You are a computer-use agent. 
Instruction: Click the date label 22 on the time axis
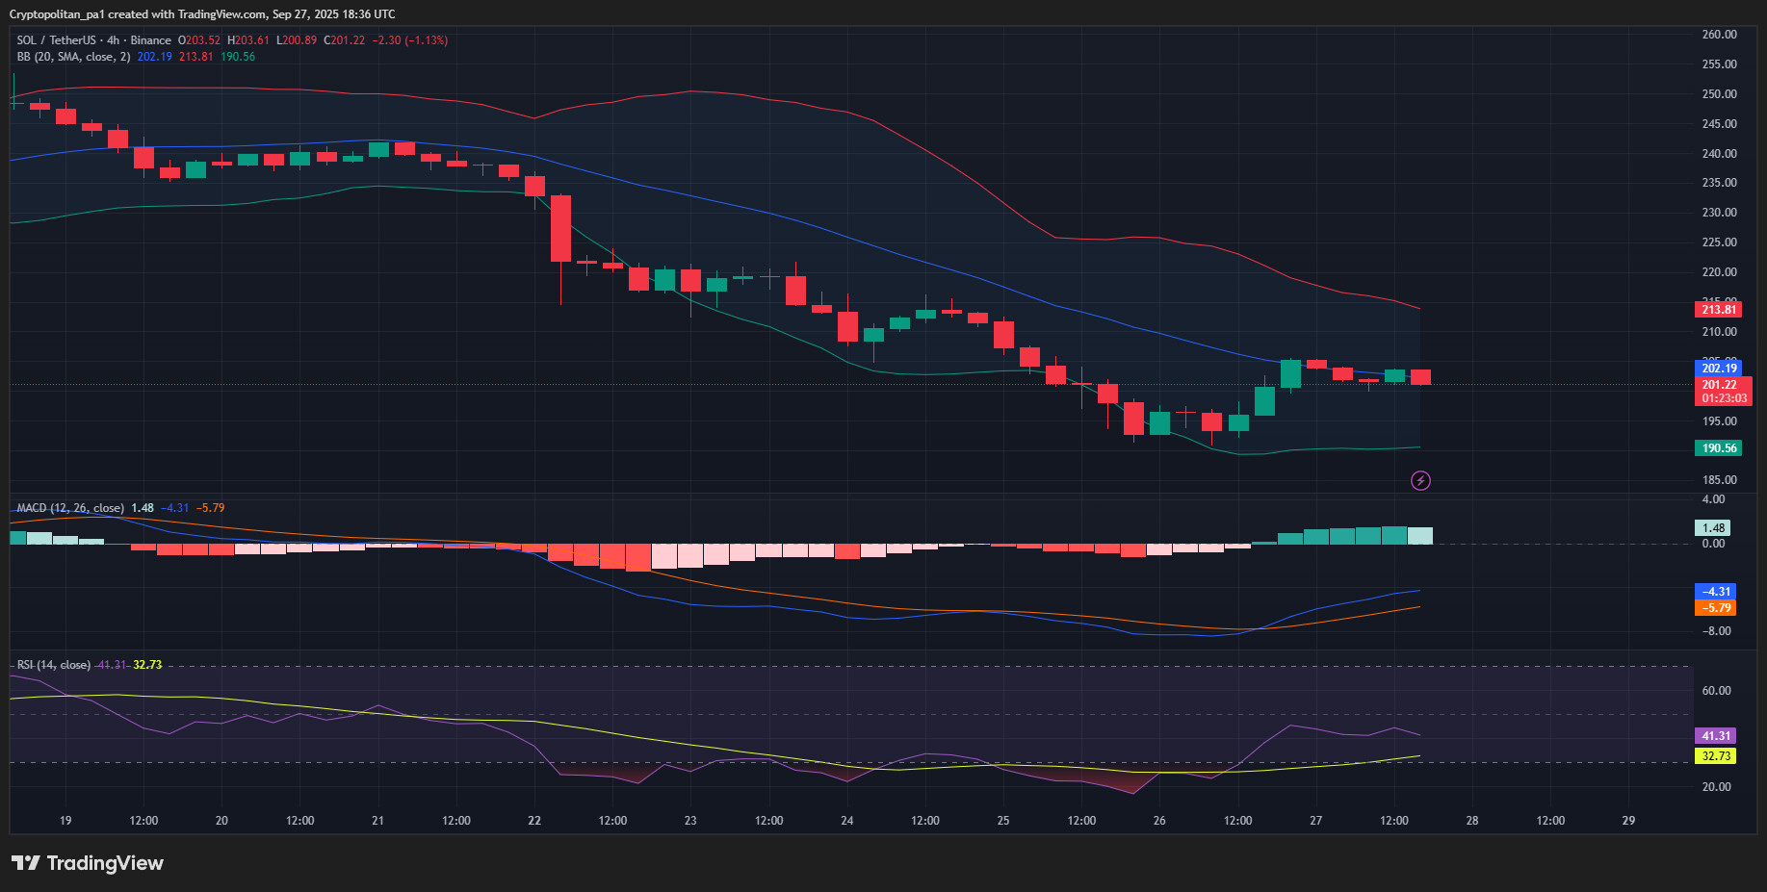534,821
